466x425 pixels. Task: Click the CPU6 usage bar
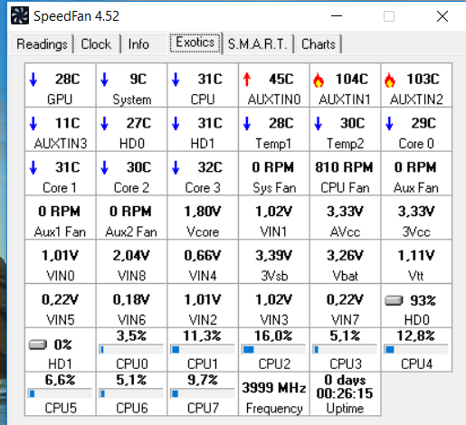pyautogui.click(x=131, y=393)
